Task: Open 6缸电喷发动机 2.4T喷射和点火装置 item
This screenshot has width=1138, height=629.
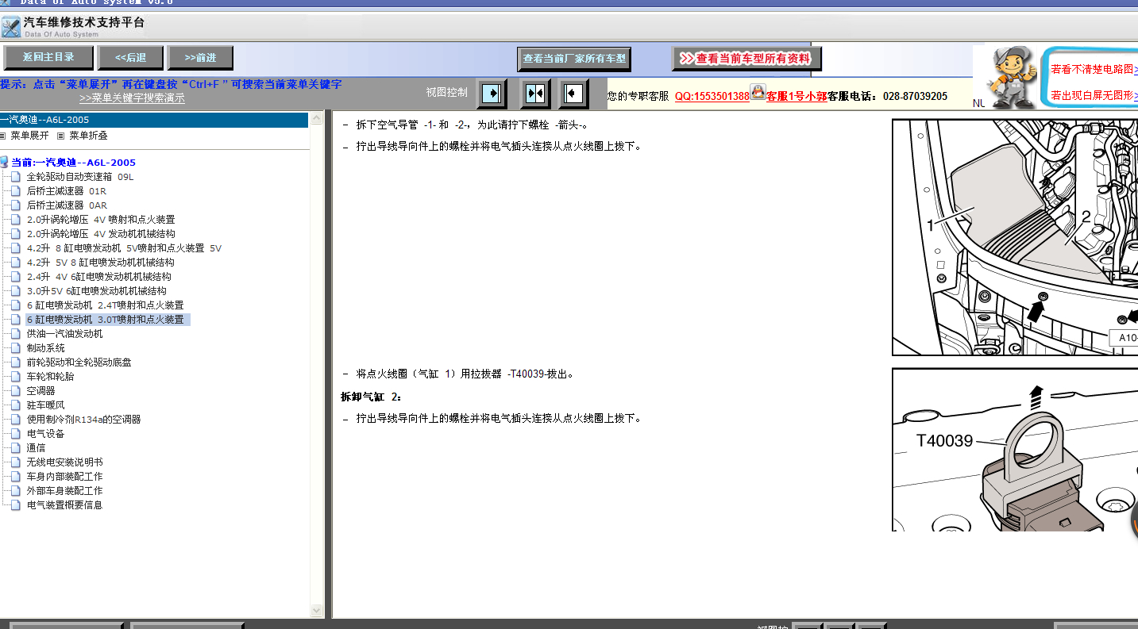Action: (x=105, y=305)
